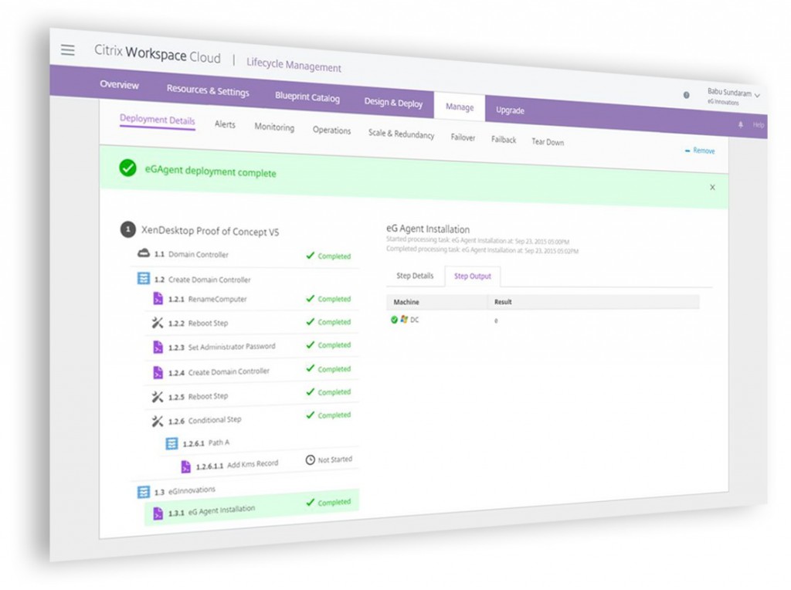The width and height of the screenshot is (791, 590).
Task: Select 1.3 eGInnovations group
Action: (185, 490)
